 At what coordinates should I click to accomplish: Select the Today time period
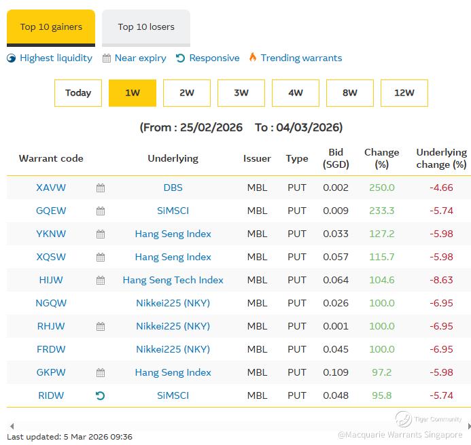click(x=78, y=93)
